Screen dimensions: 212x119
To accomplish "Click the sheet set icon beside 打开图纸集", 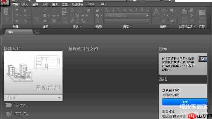I will [9, 114].
